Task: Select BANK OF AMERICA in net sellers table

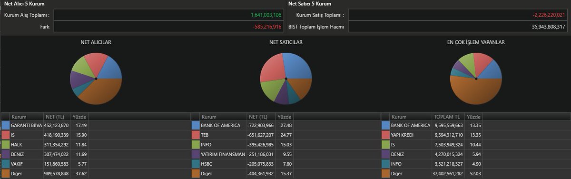Action: pos(285,125)
